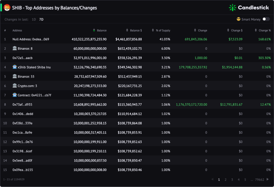Click the bank icon beside Binance: 8
The height and width of the screenshot is (187, 274).
click(x=15, y=48)
